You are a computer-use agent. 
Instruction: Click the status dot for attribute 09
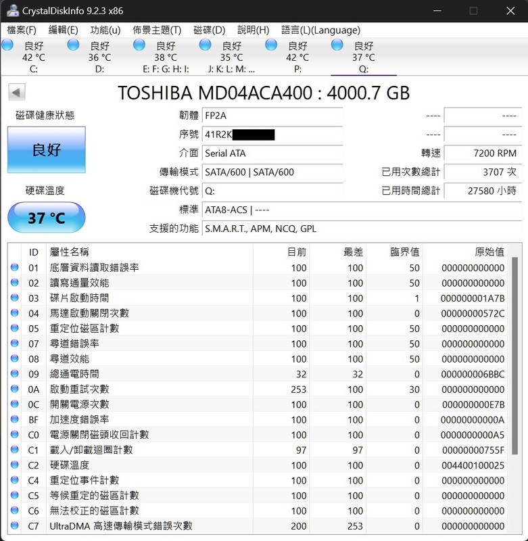pyautogui.click(x=14, y=374)
